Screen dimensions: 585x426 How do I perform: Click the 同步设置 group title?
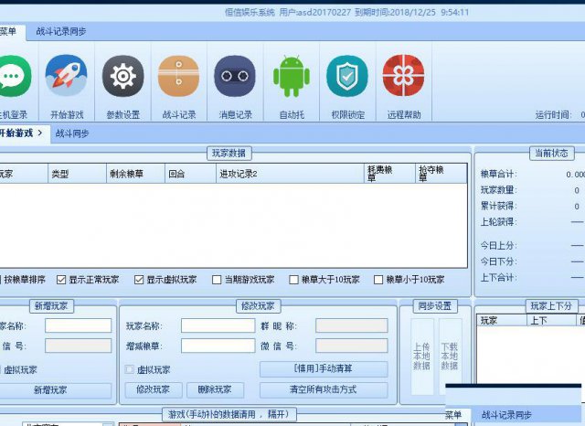(x=435, y=306)
